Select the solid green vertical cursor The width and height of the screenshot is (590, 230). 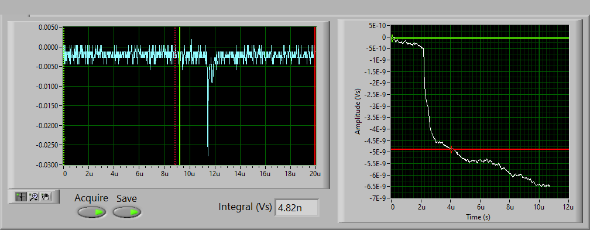pyautogui.click(x=180, y=96)
